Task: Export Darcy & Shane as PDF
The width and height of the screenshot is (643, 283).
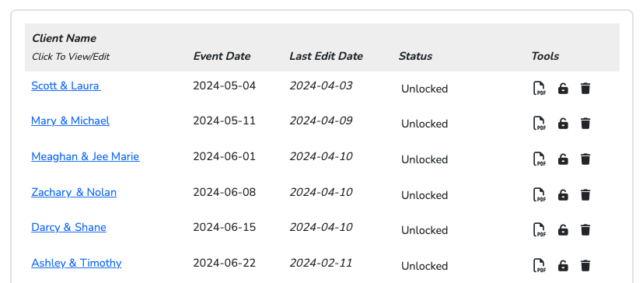Action: tap(540, 230)
